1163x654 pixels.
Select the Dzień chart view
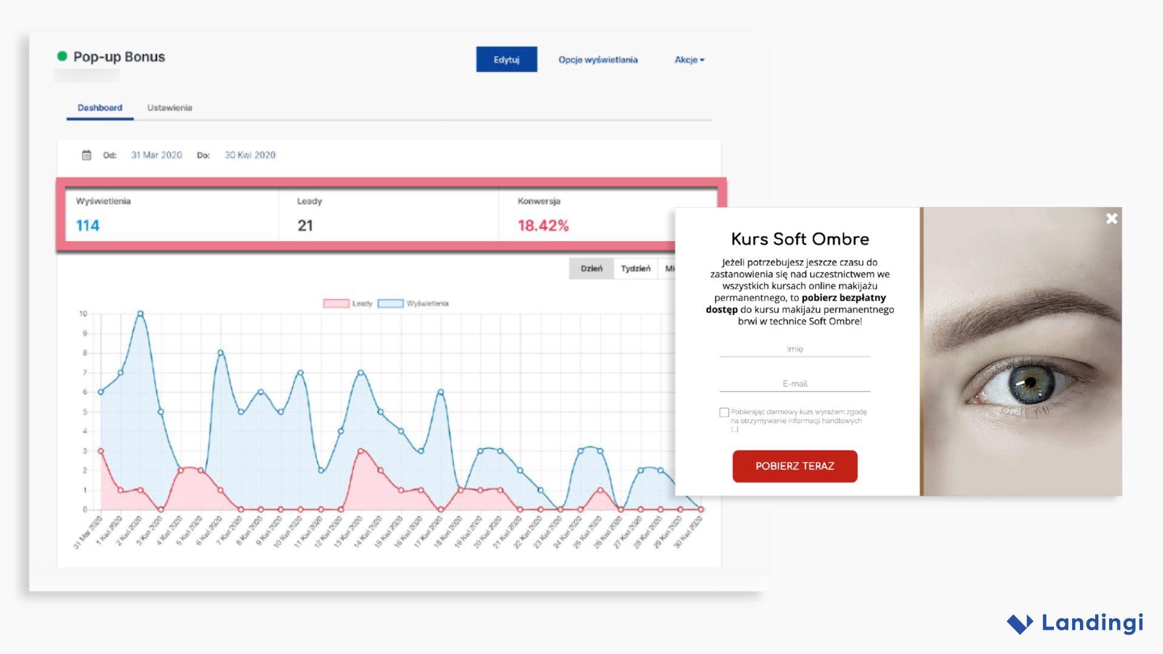[592, 268]
